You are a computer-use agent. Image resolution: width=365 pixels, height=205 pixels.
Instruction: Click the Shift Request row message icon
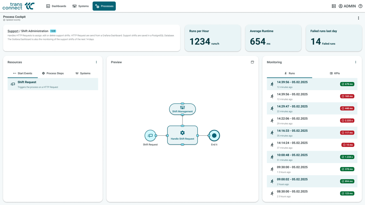(x=13, y=84)
